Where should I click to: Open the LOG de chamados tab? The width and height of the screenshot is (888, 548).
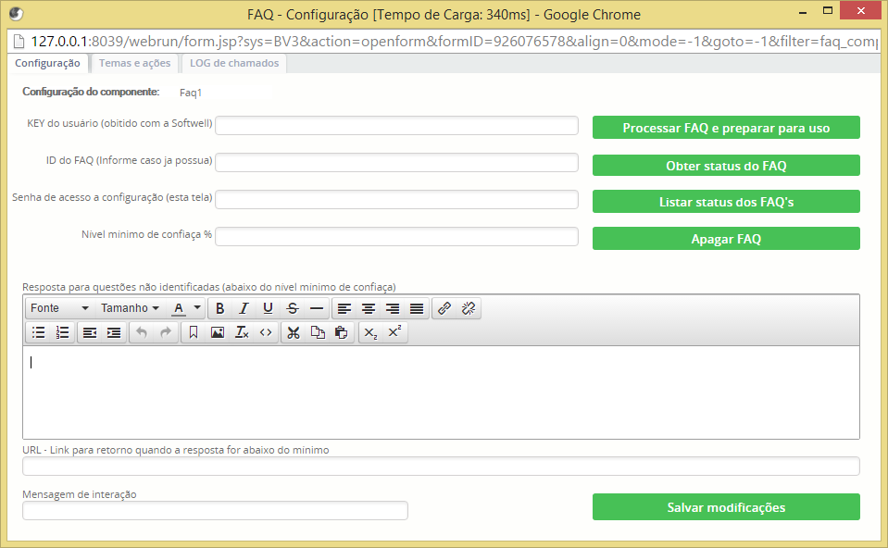click(233, 64)
